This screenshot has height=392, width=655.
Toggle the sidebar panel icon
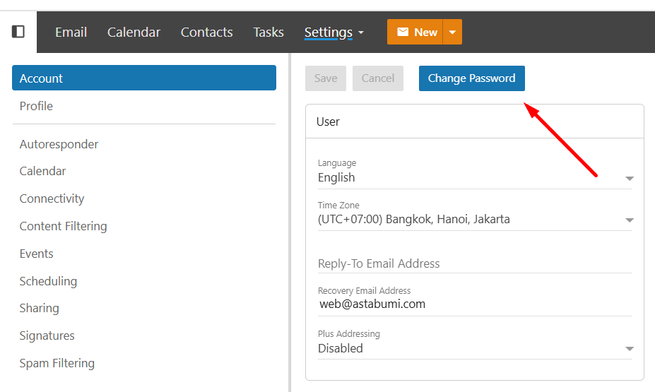click(18, 32)
